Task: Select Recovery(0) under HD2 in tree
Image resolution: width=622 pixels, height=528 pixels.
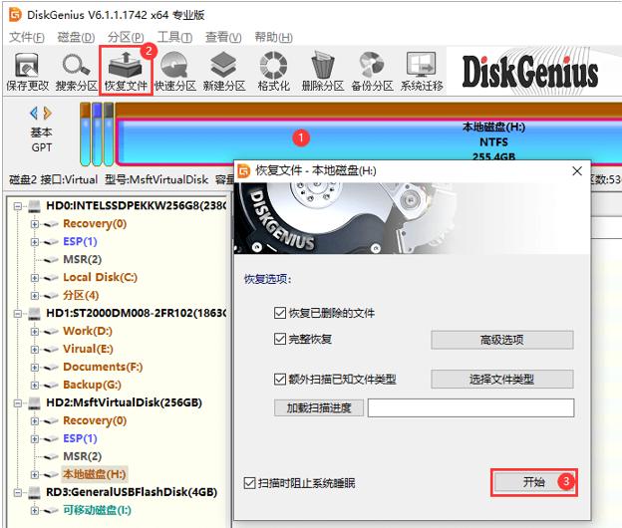Action: (x=95, y=420)
